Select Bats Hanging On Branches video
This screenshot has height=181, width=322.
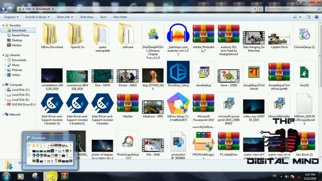click(x=254, y=41)
